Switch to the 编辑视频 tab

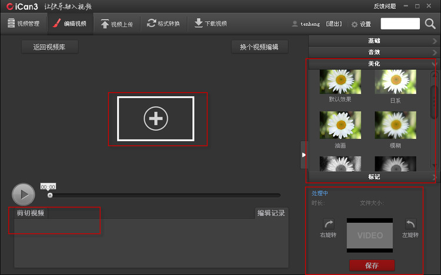tap(70, 23)
